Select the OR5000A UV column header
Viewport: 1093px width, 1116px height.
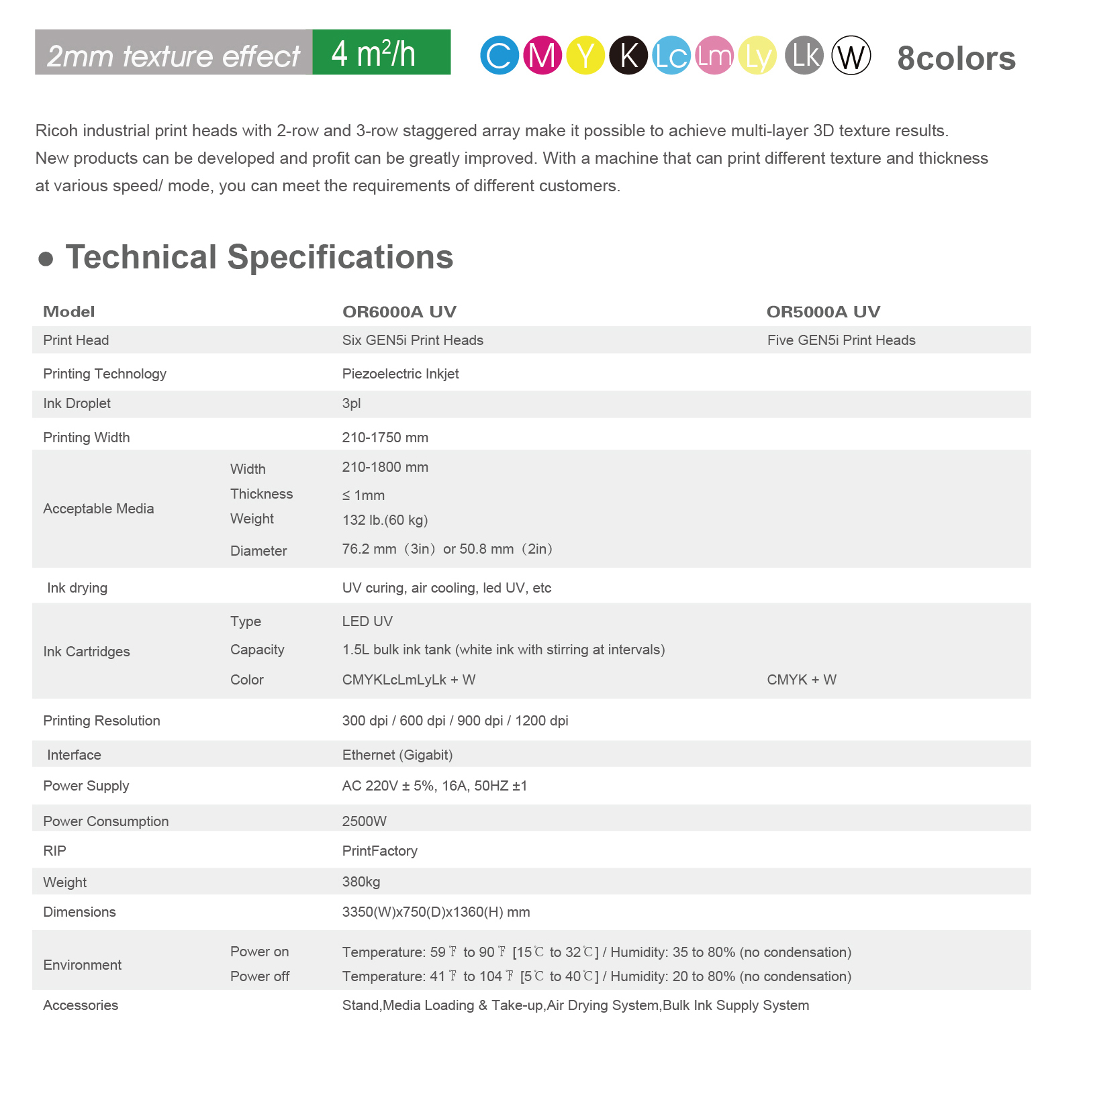click(x=823, y=311)
